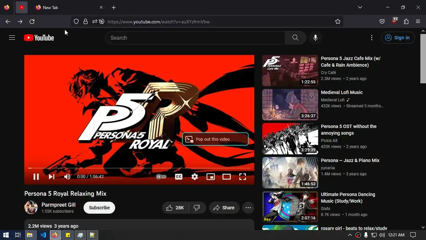The image size is (426, 240).
Task: Visit the Cry Café channel
Action: click(x=328, y=73)
